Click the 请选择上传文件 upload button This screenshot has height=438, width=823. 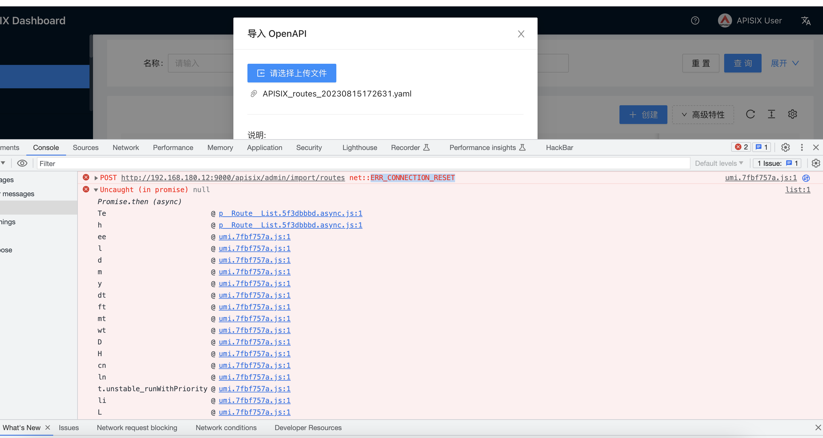[291, 73]
